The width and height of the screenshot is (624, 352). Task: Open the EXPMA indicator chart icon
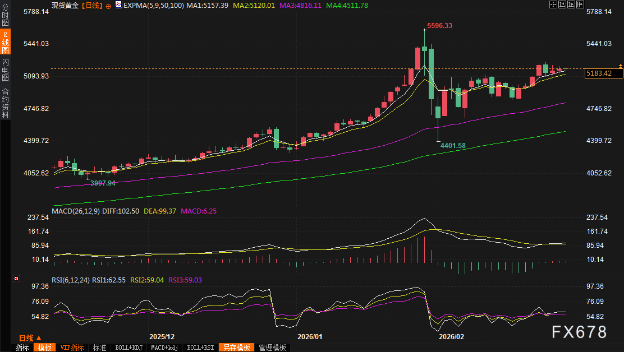pos(118,5)
